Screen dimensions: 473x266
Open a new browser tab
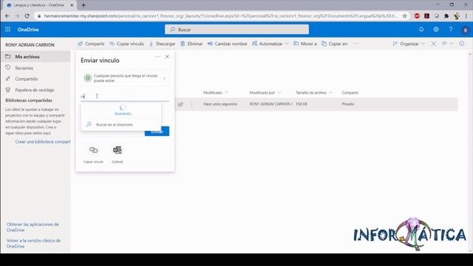click(x=84, y=5)
